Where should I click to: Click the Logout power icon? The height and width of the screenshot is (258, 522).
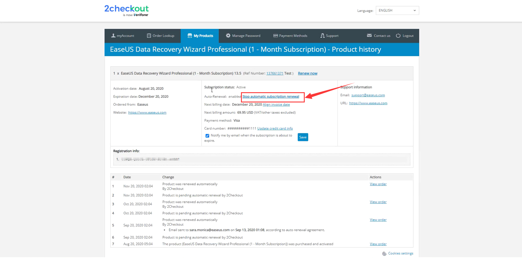398,36
